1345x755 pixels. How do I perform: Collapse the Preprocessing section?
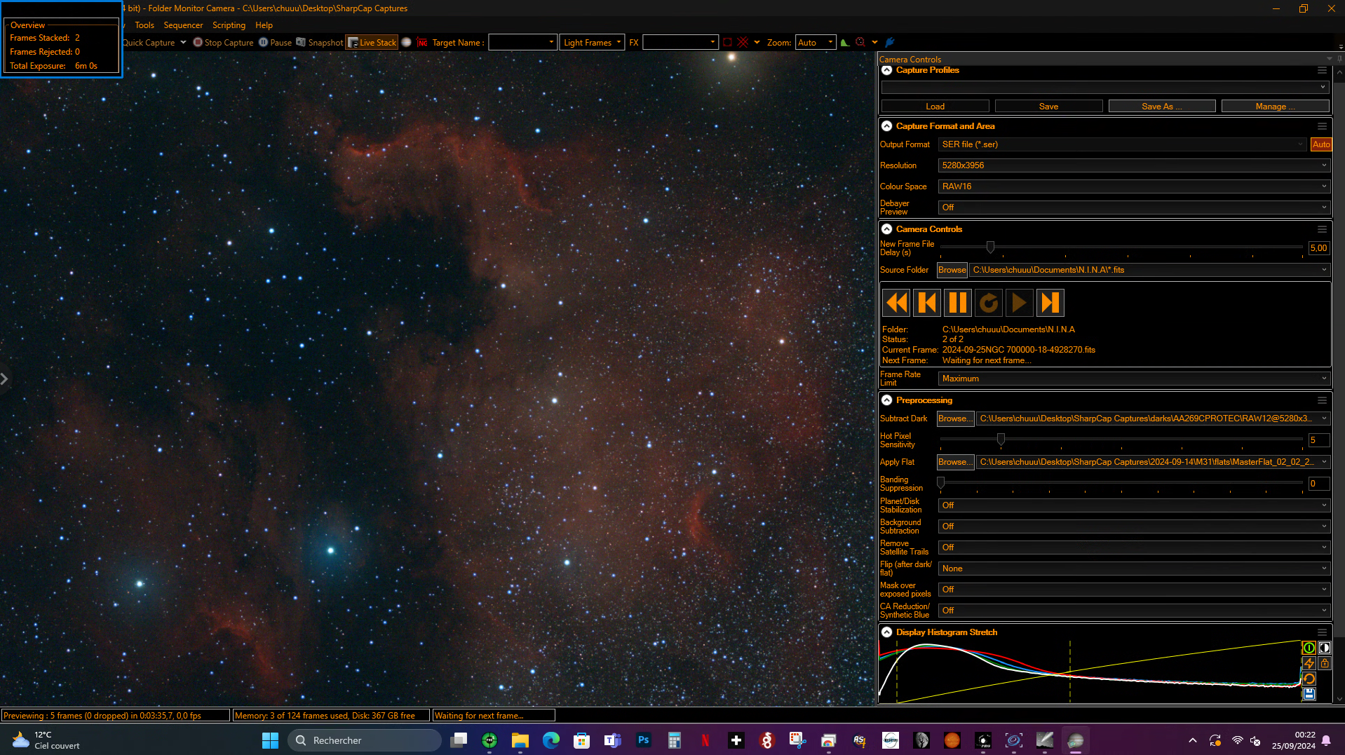coord(886,400)
